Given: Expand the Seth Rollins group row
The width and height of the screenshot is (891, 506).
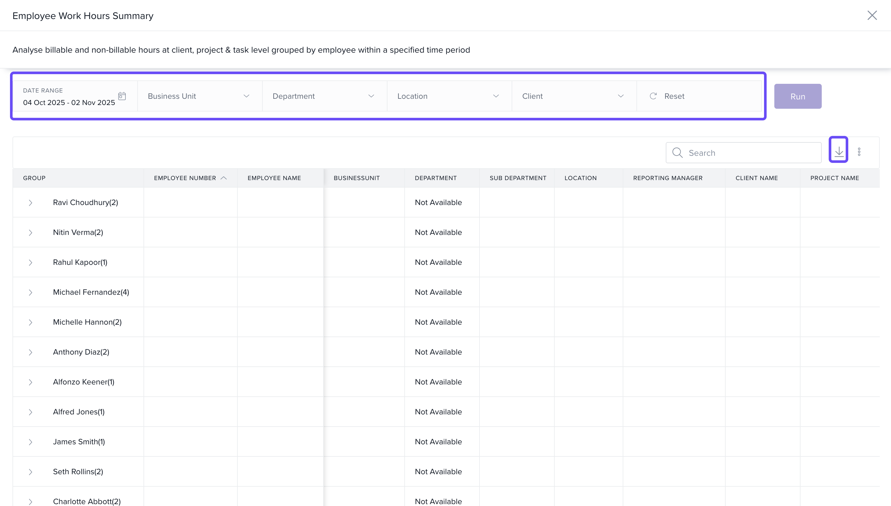Looking at the screenshot, I should 31,472.
